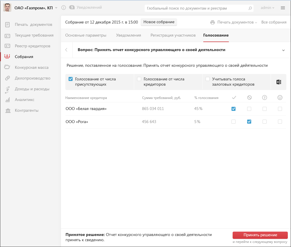The width and height of the screenshot is (291, 247).
Task: Open Конкурсная масса in the sidebar
Action: (31, 68)
